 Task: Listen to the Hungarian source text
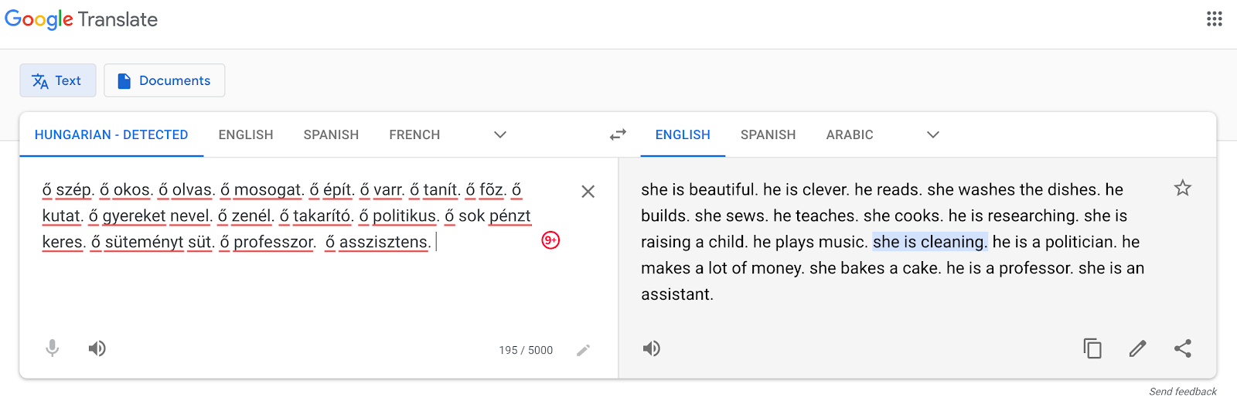tap(97, 348)
